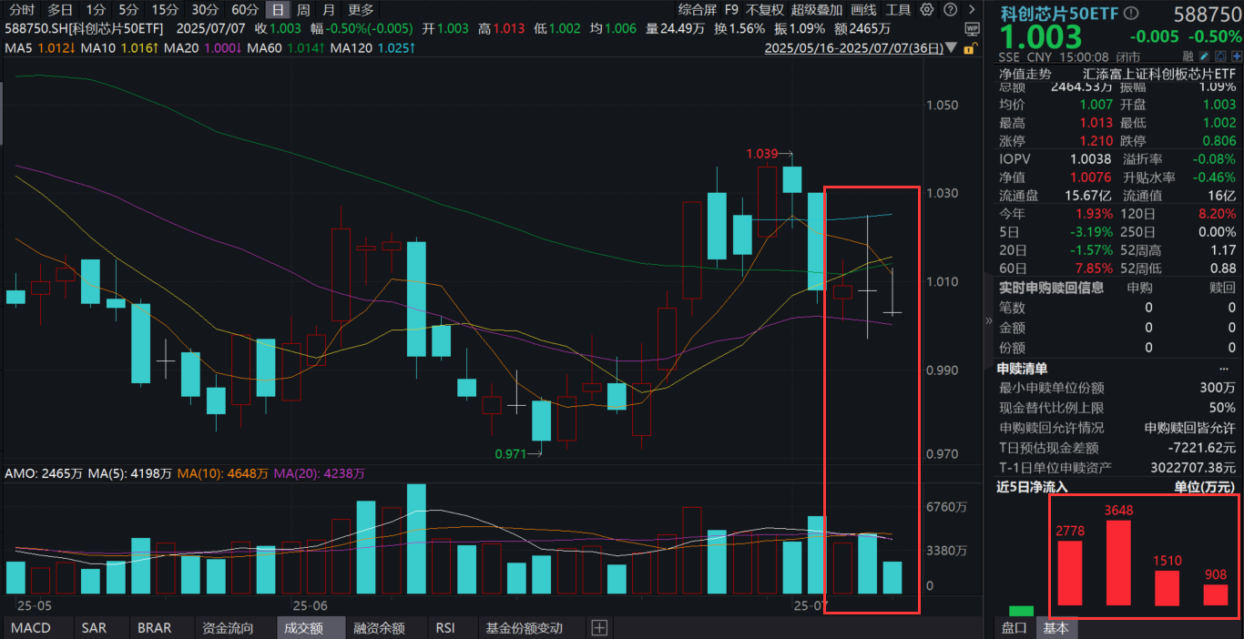Click the pencil edit icon in quote header
Screen dimensions: 1244x639
click(x=1204, y=56)
